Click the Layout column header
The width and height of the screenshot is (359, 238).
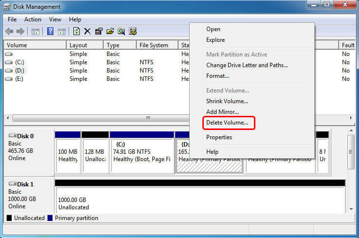pyautogui.click(x=78, y=45)
